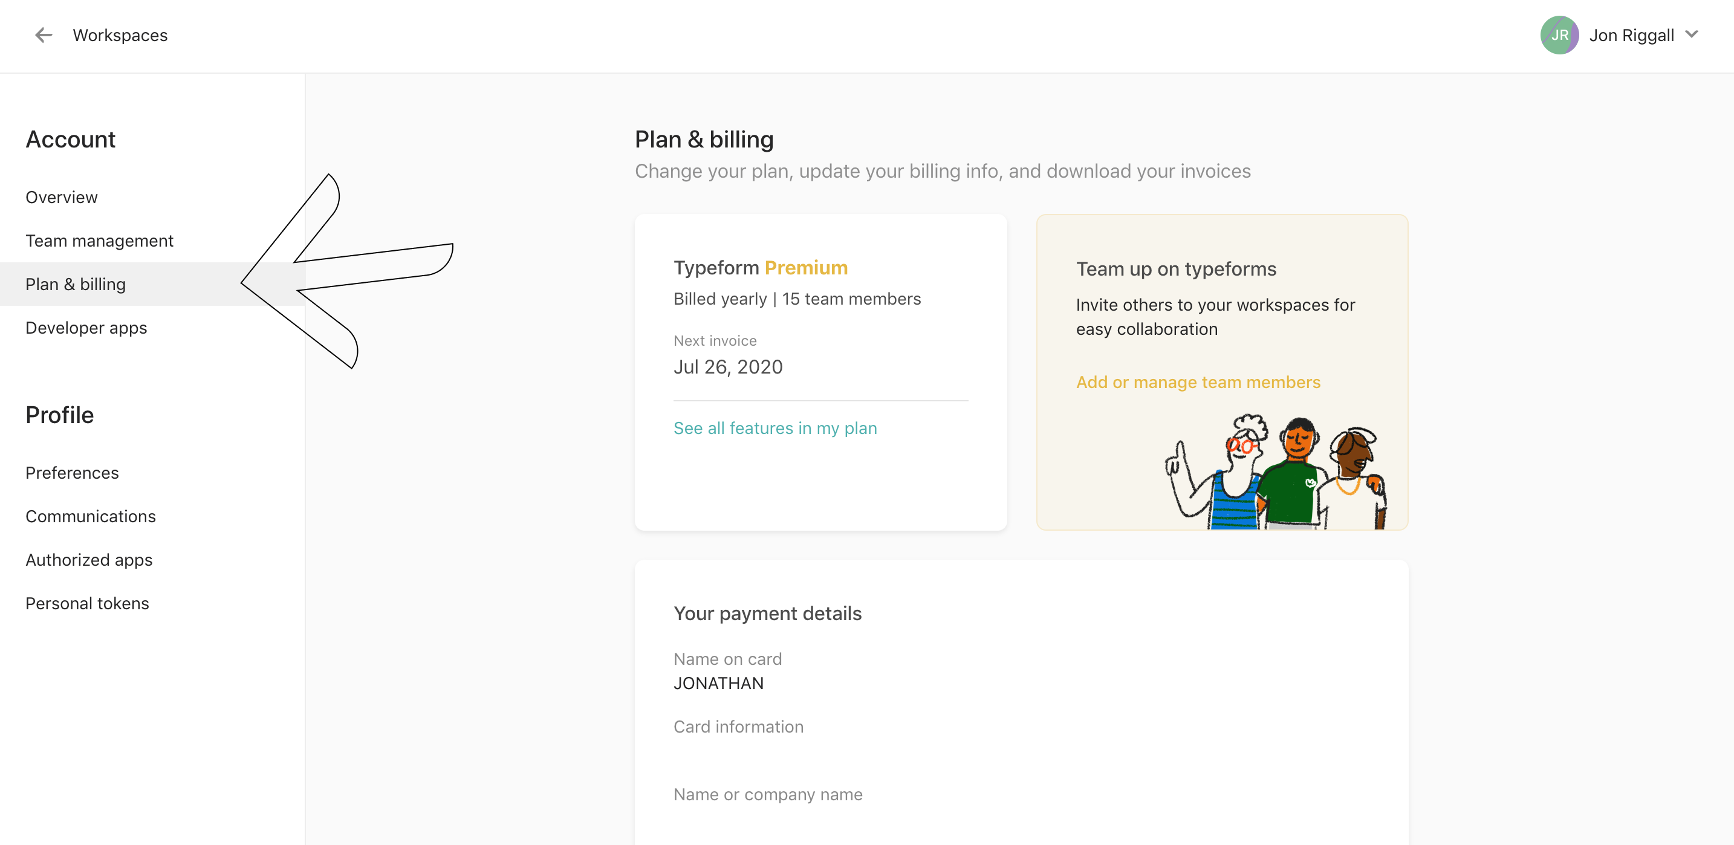Screen dimensions: 1734x845
Task: Click See all features in my plan
Action: pos(776,429)
